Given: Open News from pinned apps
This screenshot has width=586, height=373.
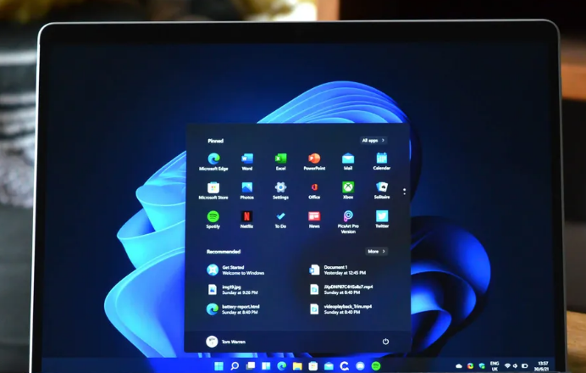Looking at the screenshot, I should click(x=314, y=220).
